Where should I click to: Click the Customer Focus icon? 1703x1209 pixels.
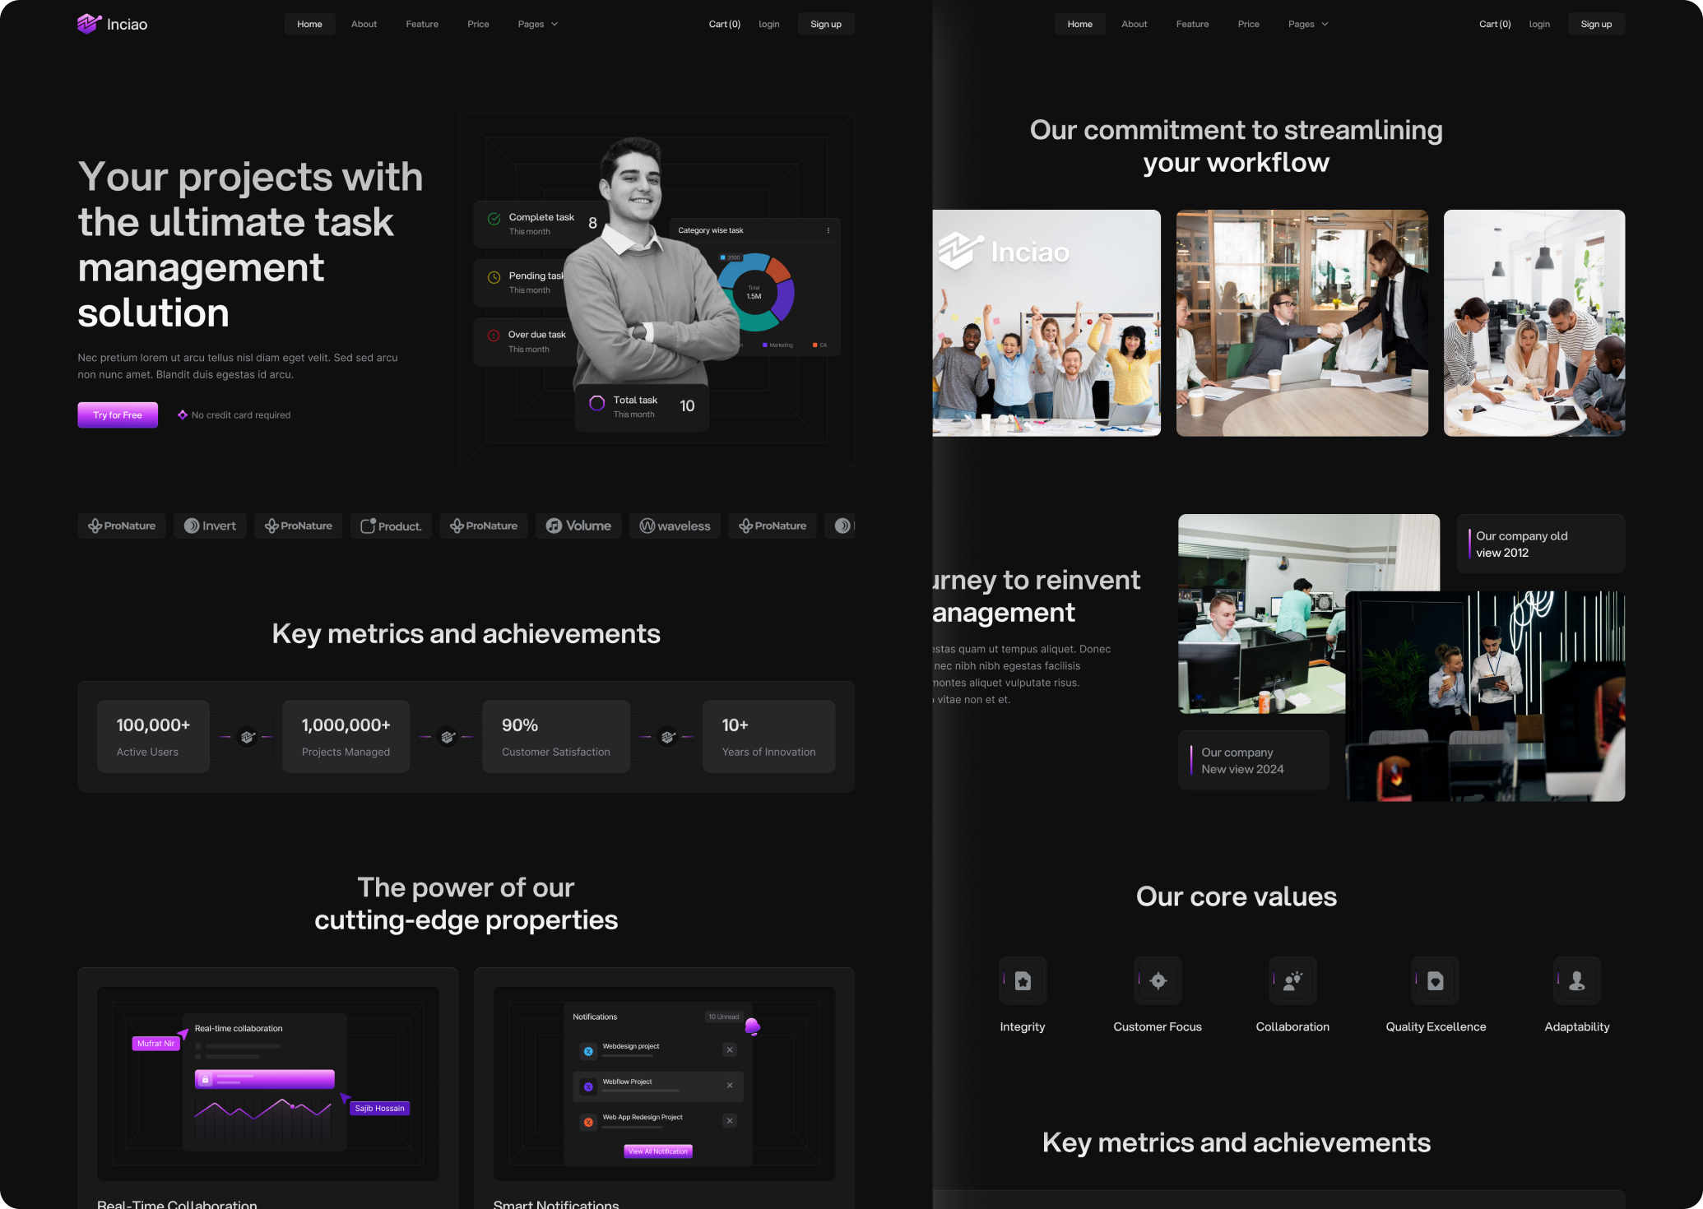click(x=1158, y=980)
